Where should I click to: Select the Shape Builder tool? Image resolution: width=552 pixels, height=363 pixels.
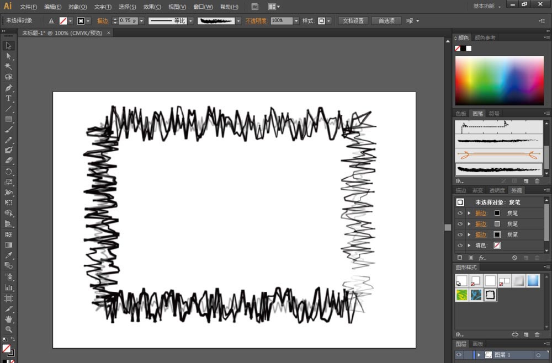tap(8, 213)
